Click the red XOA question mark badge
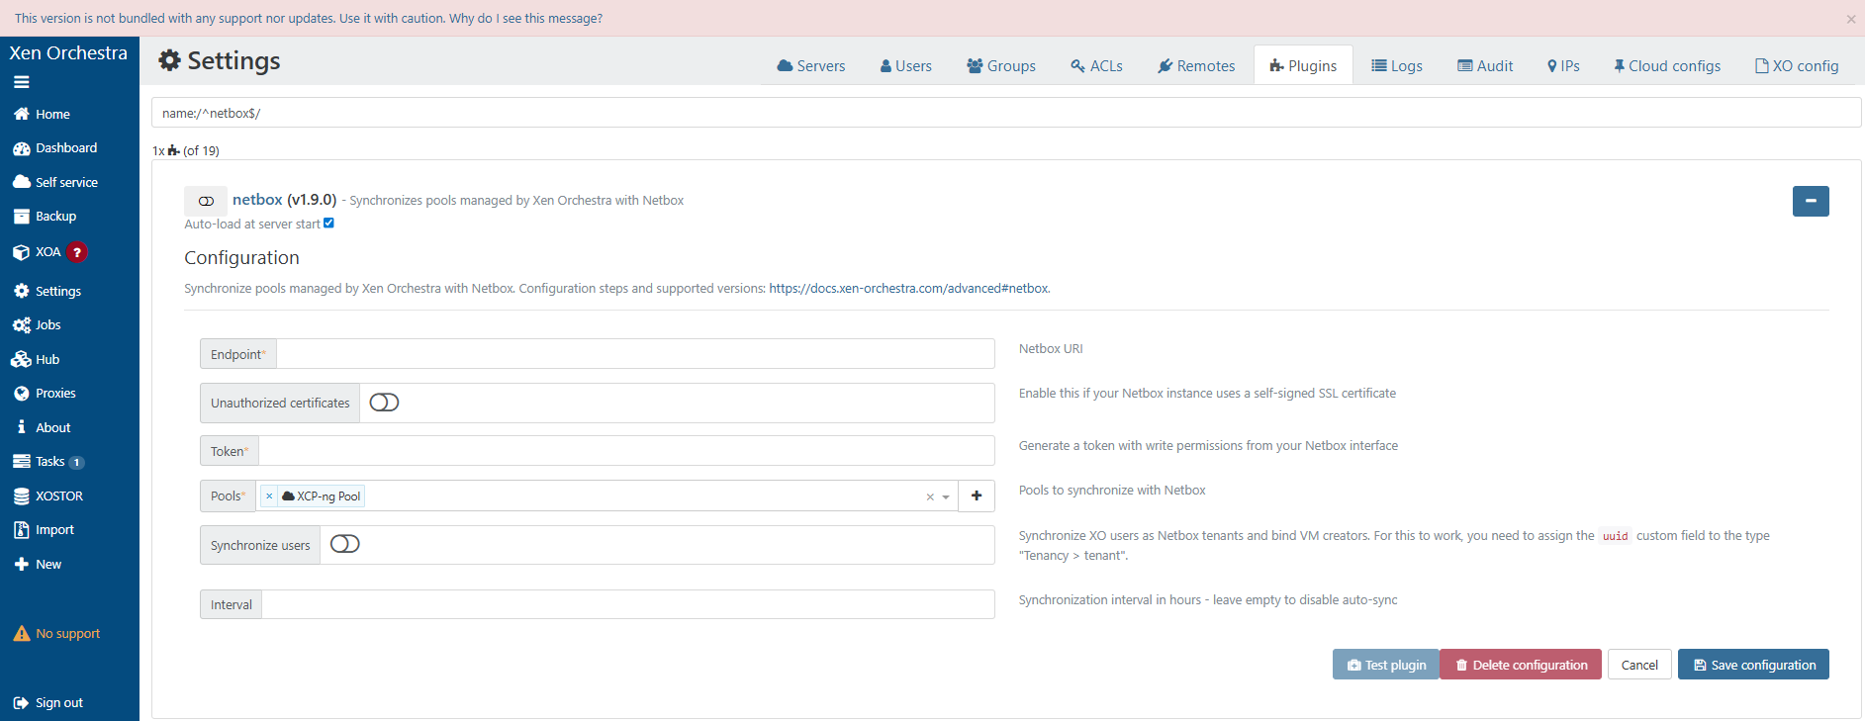 77,252
